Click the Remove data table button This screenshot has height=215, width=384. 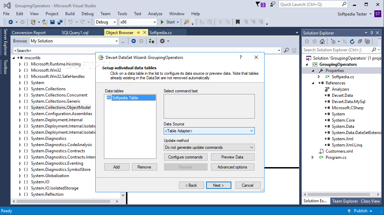[x=144, y=167]
